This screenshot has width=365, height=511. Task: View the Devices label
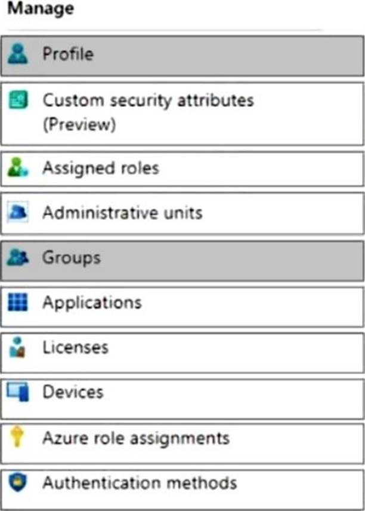coord(72,393)
